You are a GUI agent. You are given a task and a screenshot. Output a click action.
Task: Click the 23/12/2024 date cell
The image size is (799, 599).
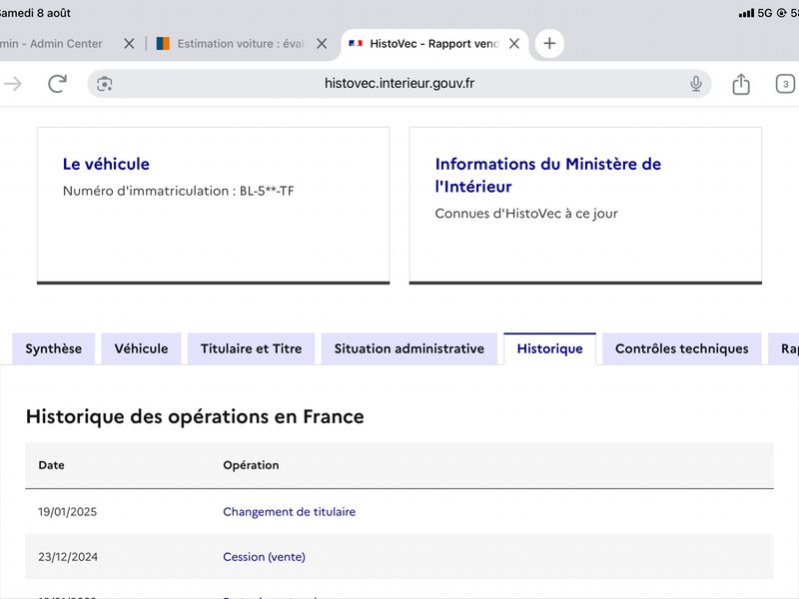point(68,557)
